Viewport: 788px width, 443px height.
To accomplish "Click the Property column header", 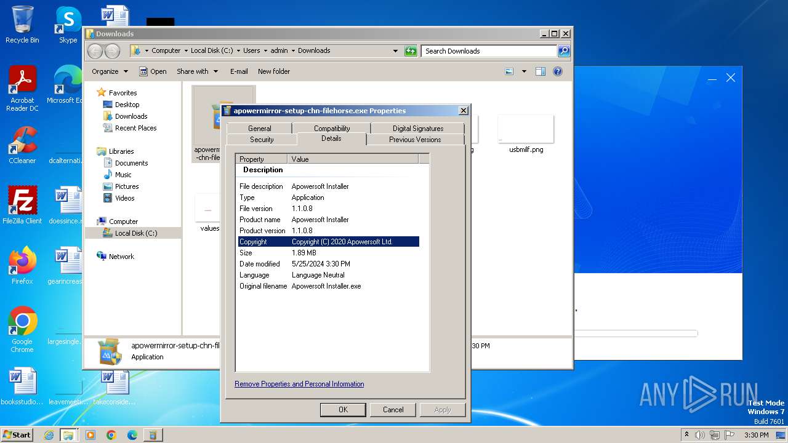I will [x=262, y=159].
